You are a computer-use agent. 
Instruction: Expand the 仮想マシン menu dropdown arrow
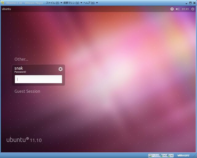pyautogui.click(x=81, y=3)
